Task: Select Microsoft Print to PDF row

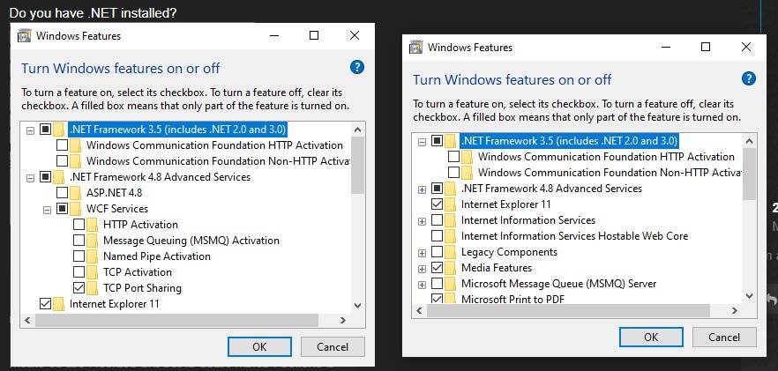Action: pyautogui.click(x=512, y=299)
